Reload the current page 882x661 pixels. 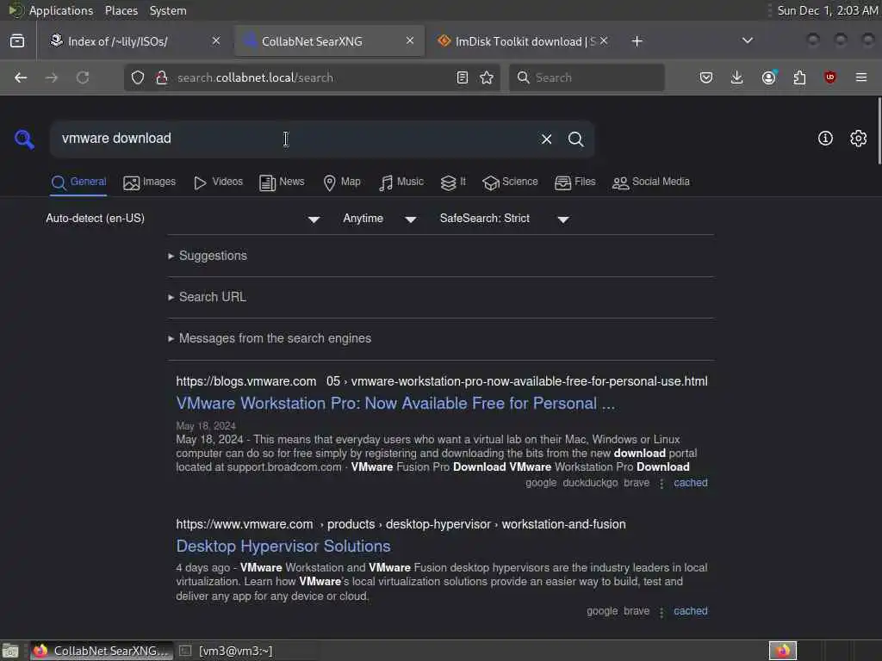83,77
